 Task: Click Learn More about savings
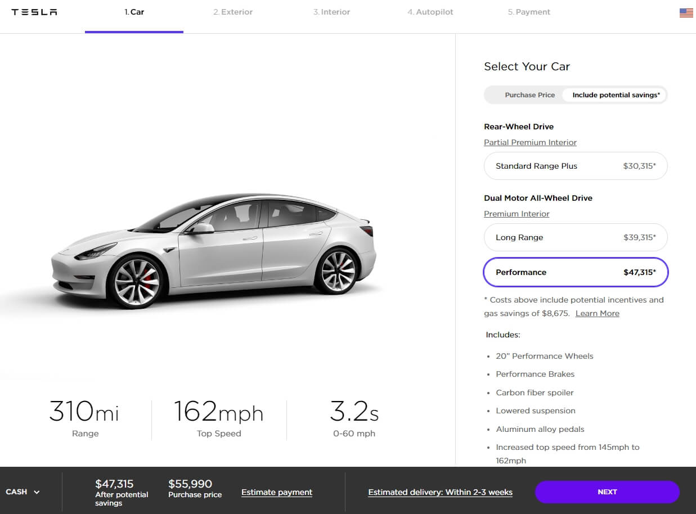click(x=597, y=313)
